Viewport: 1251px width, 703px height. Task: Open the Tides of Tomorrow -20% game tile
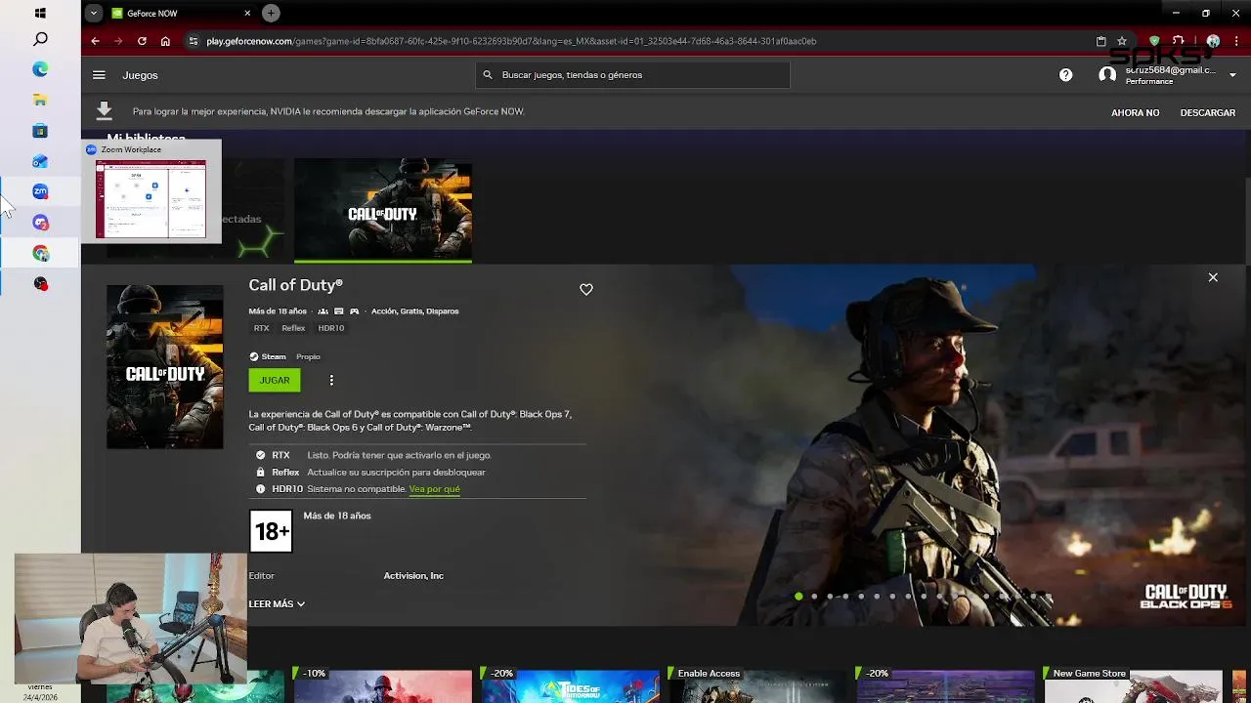pos(571,685)
